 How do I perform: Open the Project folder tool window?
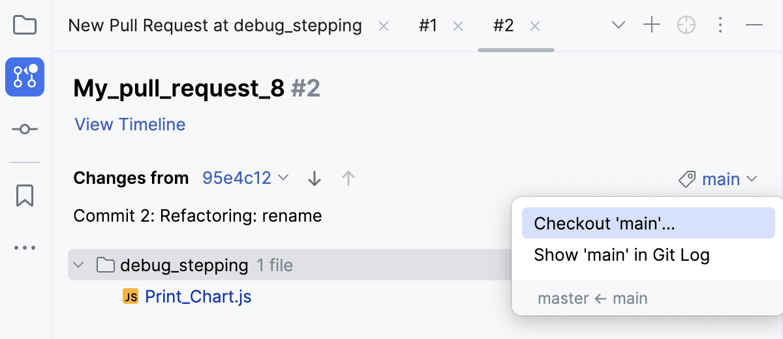[x=25, y=25]
